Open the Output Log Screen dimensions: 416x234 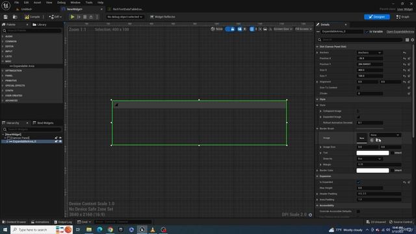pos(63,222)
